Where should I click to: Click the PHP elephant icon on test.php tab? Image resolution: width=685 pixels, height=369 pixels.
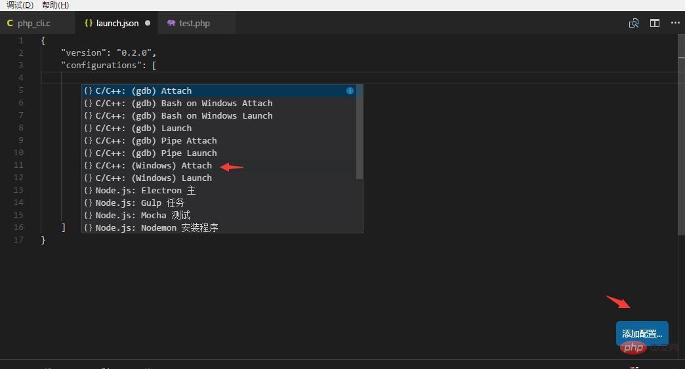click(x=171, y=23)
